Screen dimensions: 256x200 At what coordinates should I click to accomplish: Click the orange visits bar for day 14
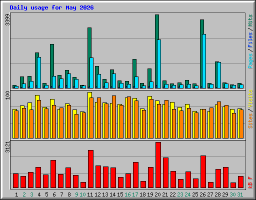114,117
